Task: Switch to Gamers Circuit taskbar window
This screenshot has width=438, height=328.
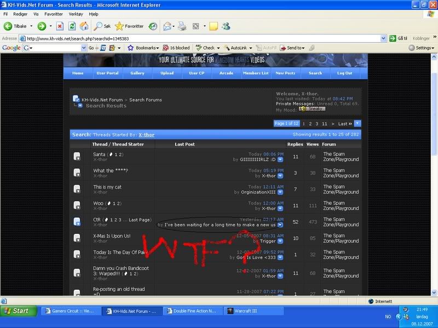Action: click(x=71, y=311)
